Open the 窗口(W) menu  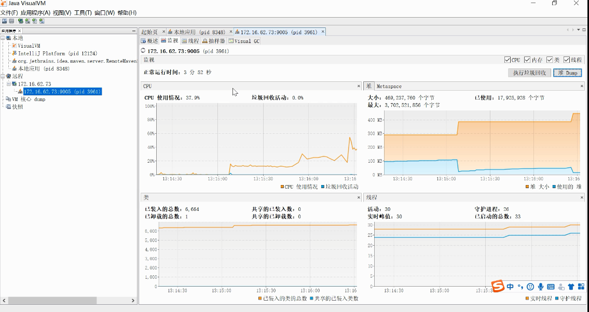coord(104,13)
